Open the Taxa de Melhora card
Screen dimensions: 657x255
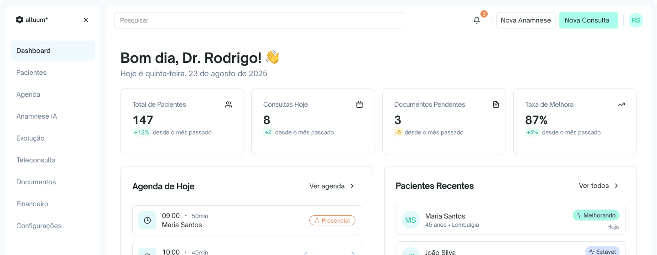point(575,121)
